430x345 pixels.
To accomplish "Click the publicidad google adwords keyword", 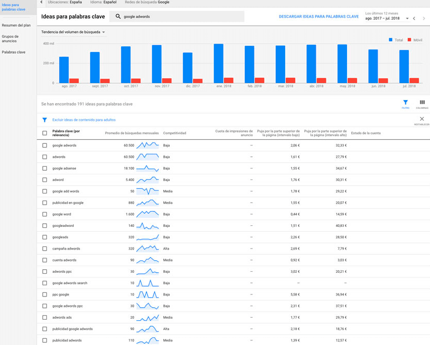I will 72,329.
